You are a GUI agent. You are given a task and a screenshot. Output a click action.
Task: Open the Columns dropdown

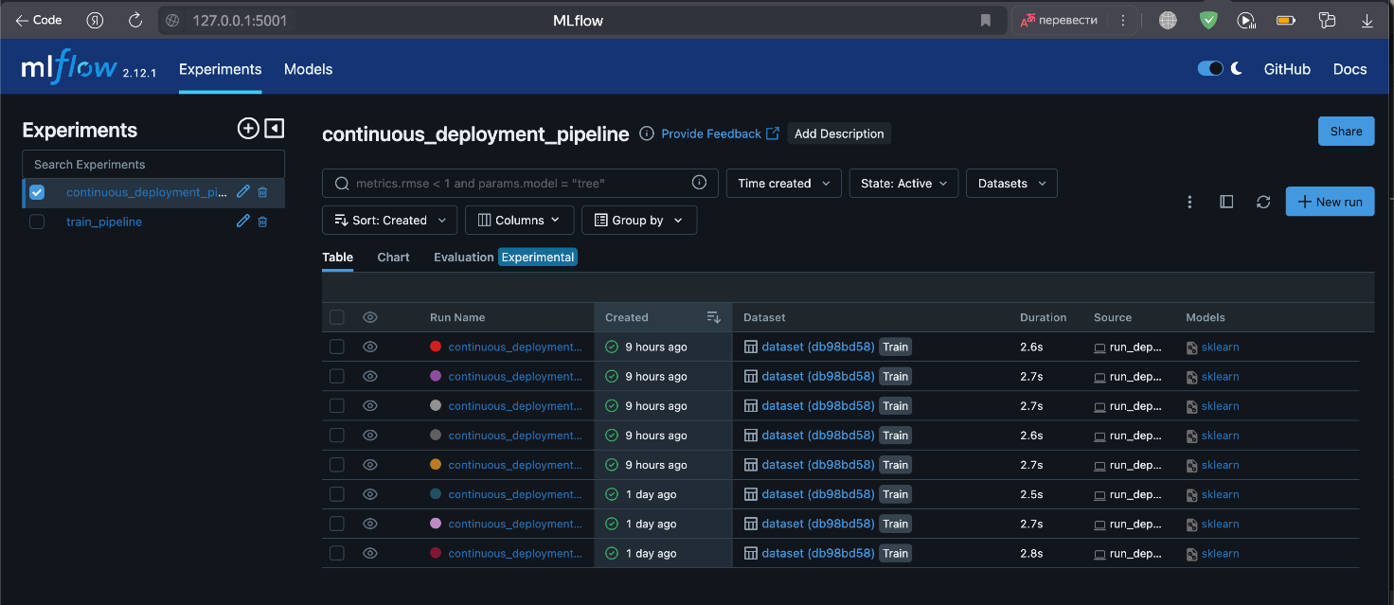point(519,220)
